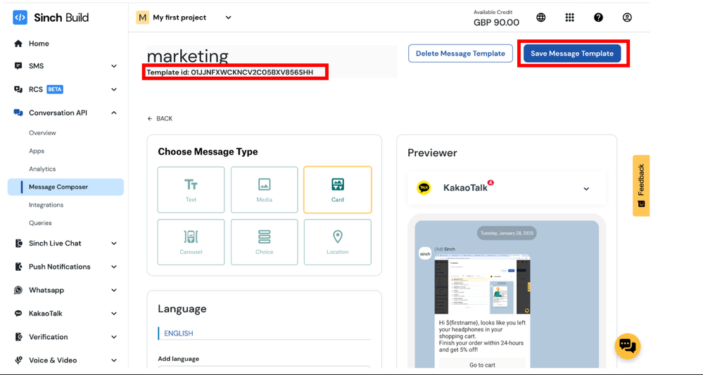Image resolution: width=703 pixels, height=375 pixels.
Task: Open the Feedback side tab
Action: 641,186
